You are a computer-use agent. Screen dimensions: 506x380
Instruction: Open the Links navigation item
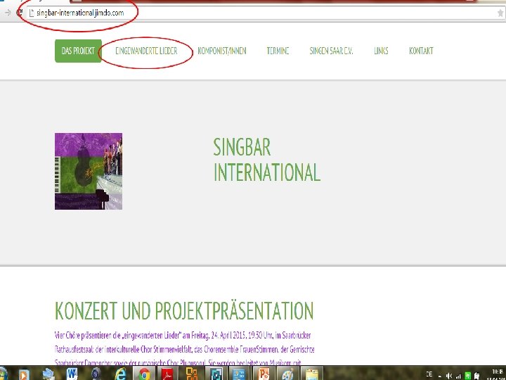click(x=381, y=51)
